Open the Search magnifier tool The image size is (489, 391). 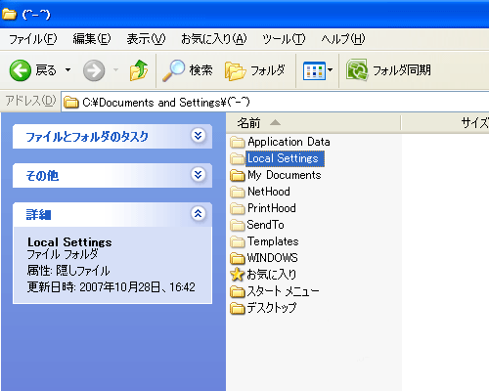point(174,70)
